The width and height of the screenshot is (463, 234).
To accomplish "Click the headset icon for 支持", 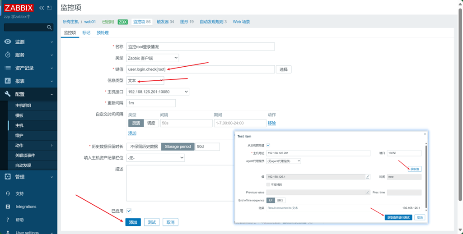I will coord(8,193).
